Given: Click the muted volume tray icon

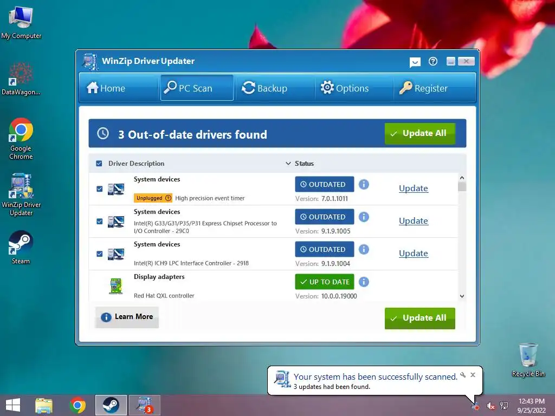Looking at the screenshot, I should click(x=491, y=406).
